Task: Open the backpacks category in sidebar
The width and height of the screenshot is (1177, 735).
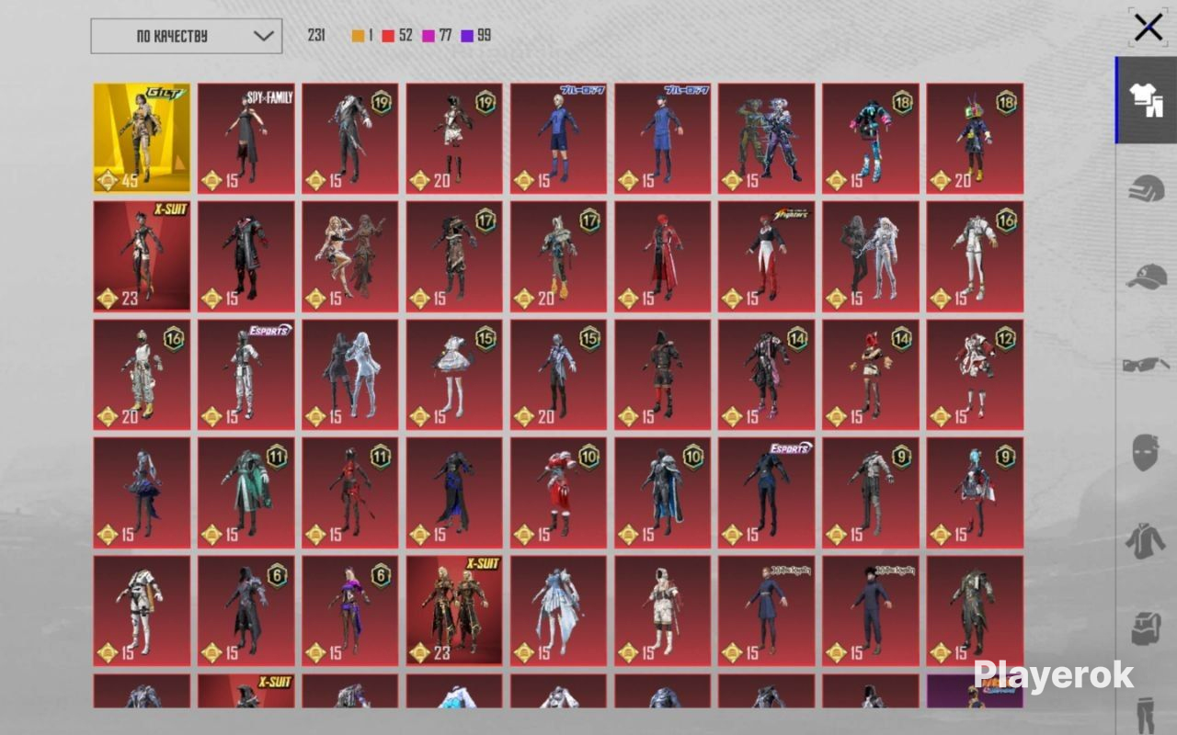Action: pos(1147,628)
